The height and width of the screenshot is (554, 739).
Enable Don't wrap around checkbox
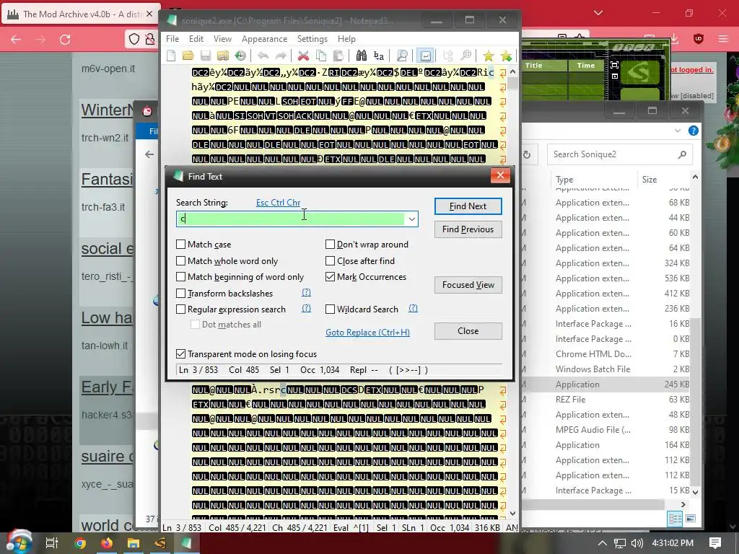click(330, 244)
